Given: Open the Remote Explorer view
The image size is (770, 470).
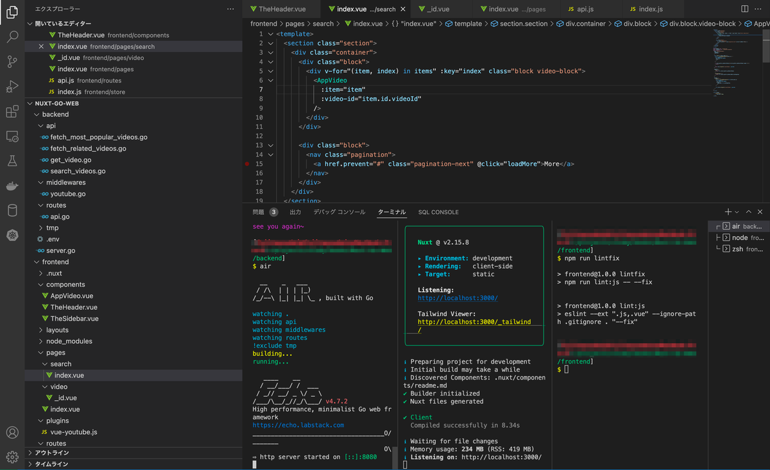Looking at the screenshot, I should [12, 137].
